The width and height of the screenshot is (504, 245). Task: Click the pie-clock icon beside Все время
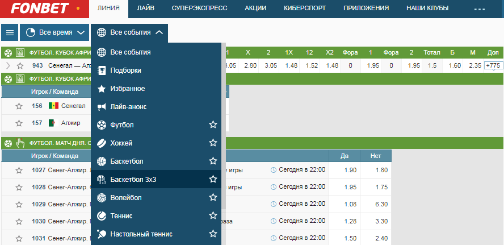click(x=31, y=32)
